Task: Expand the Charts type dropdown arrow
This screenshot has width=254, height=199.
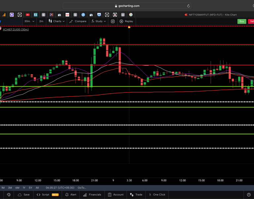Action: pyautogui.click(x=63, y=21)
